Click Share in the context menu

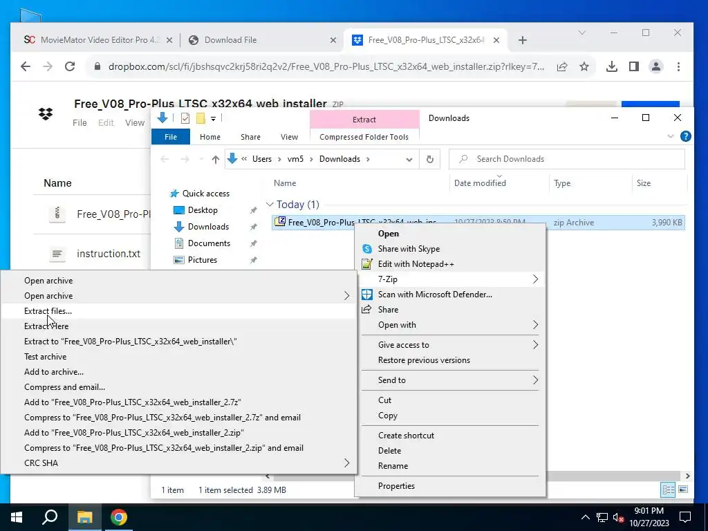(451, 309)
